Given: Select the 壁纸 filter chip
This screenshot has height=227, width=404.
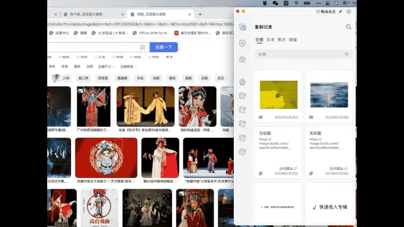Looking at the screenshot, I should (172, 78).
